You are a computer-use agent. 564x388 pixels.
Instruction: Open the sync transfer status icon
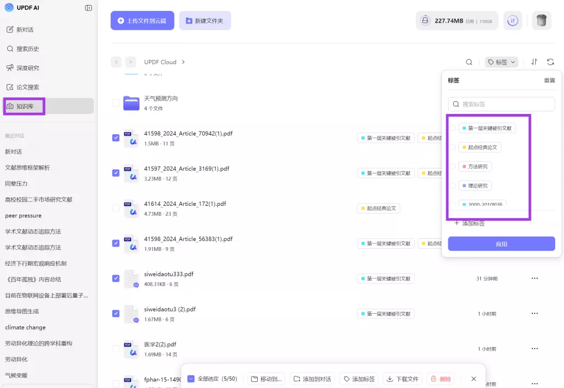coord(513,21)
